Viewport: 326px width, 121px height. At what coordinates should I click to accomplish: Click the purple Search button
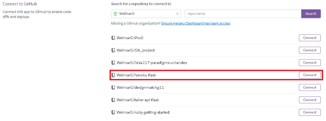pos(311,14)
